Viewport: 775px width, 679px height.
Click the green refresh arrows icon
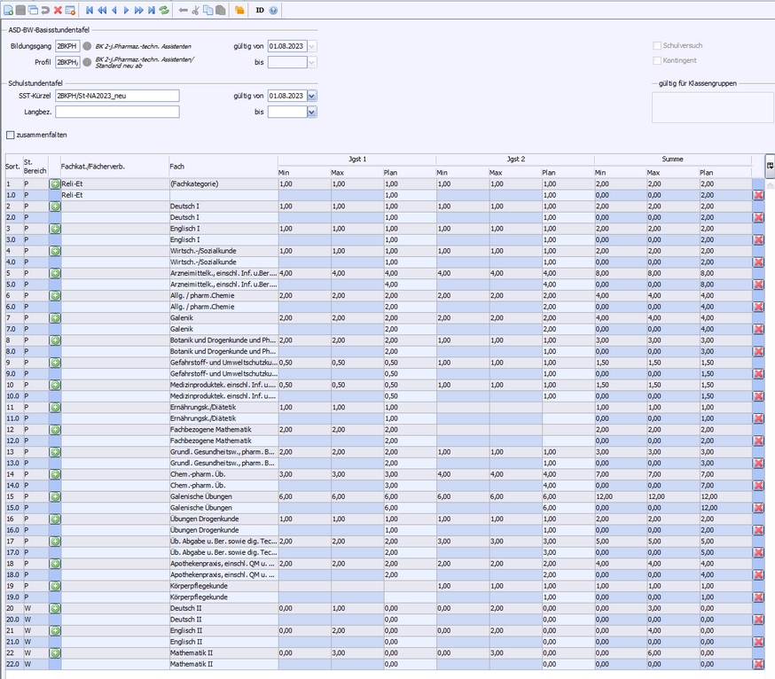tap(164, 10)
